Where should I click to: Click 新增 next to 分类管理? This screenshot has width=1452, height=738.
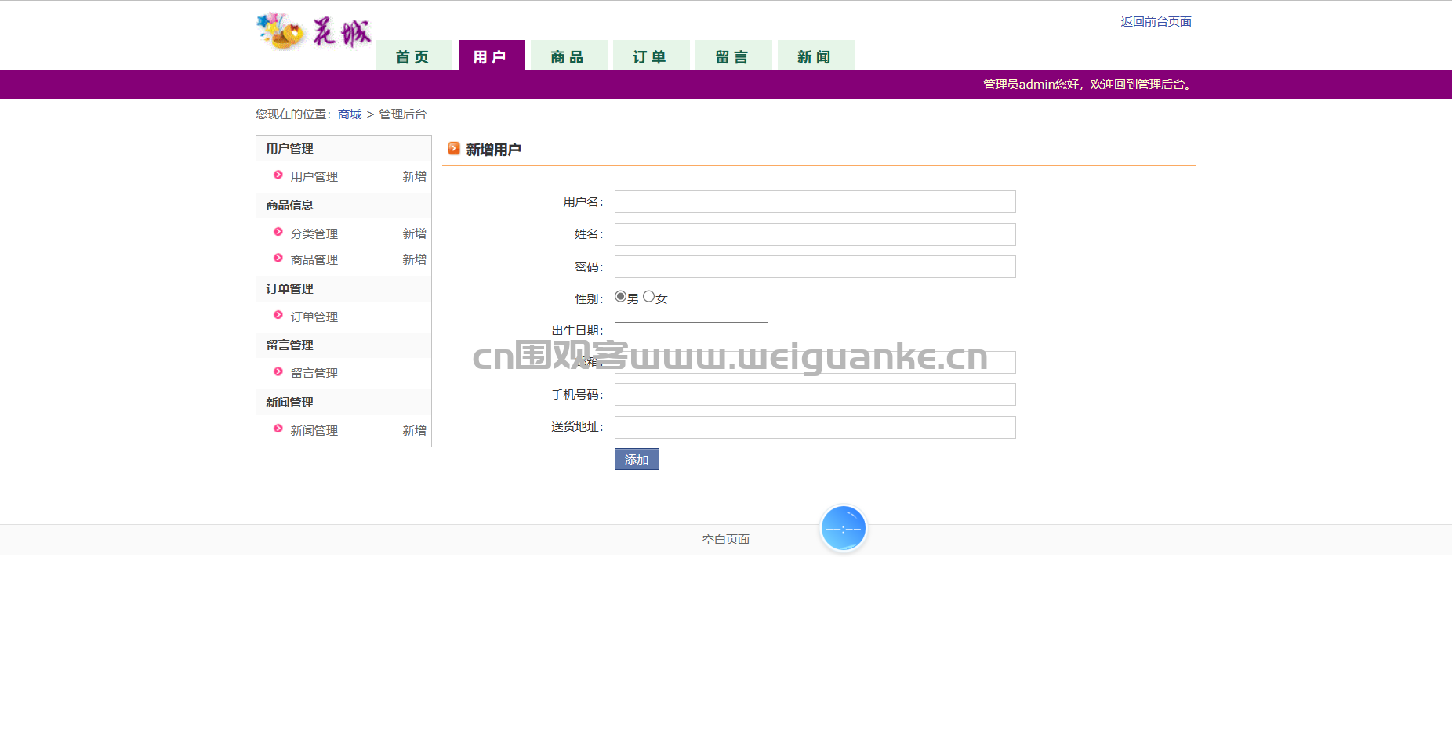[414, 234]
